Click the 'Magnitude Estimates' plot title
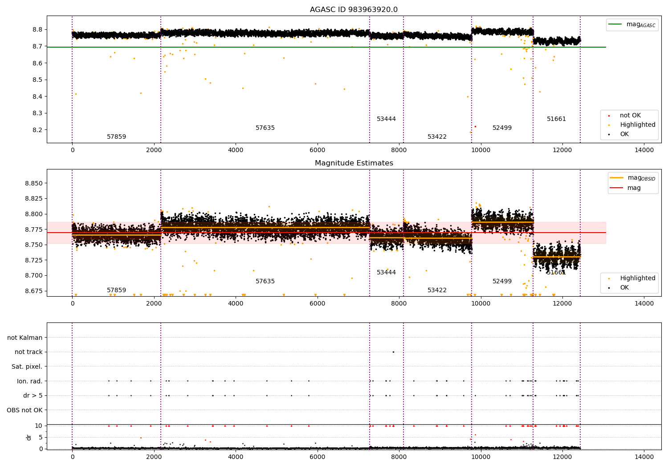Screen dimensions: 668x467 pyautogui.click(x=354, y=163)
